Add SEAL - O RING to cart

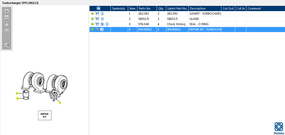click(x=97, y=24)
